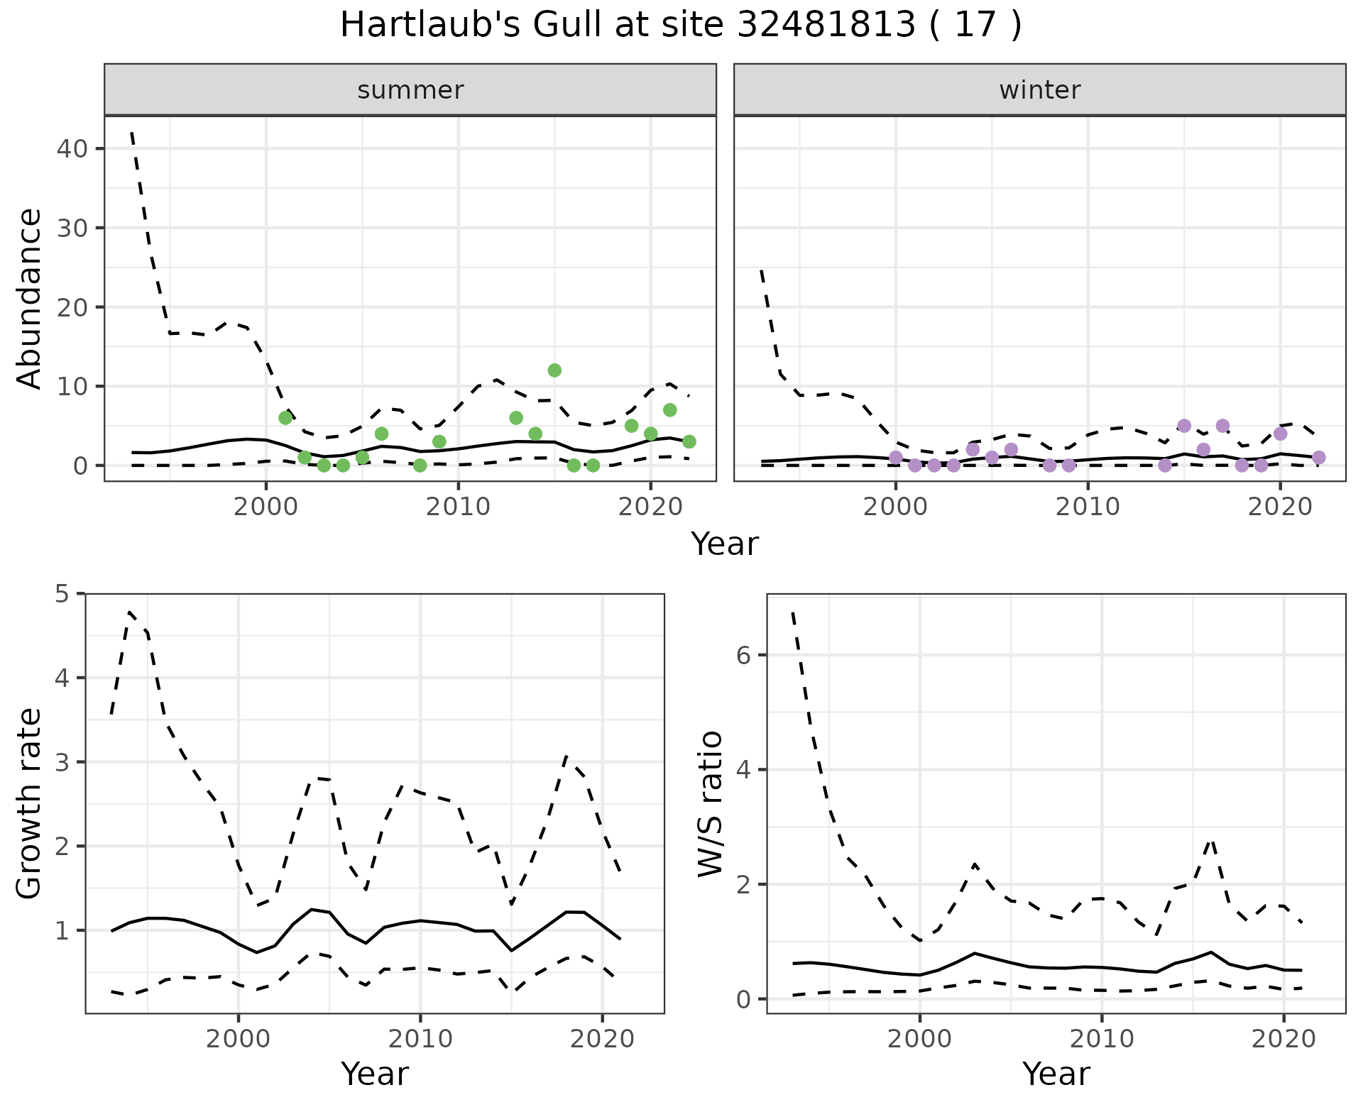Viewport: 1363px width, 1107px height.
Task: Click the shared Year label under abundance panels
Action: (x=725, y=544)
